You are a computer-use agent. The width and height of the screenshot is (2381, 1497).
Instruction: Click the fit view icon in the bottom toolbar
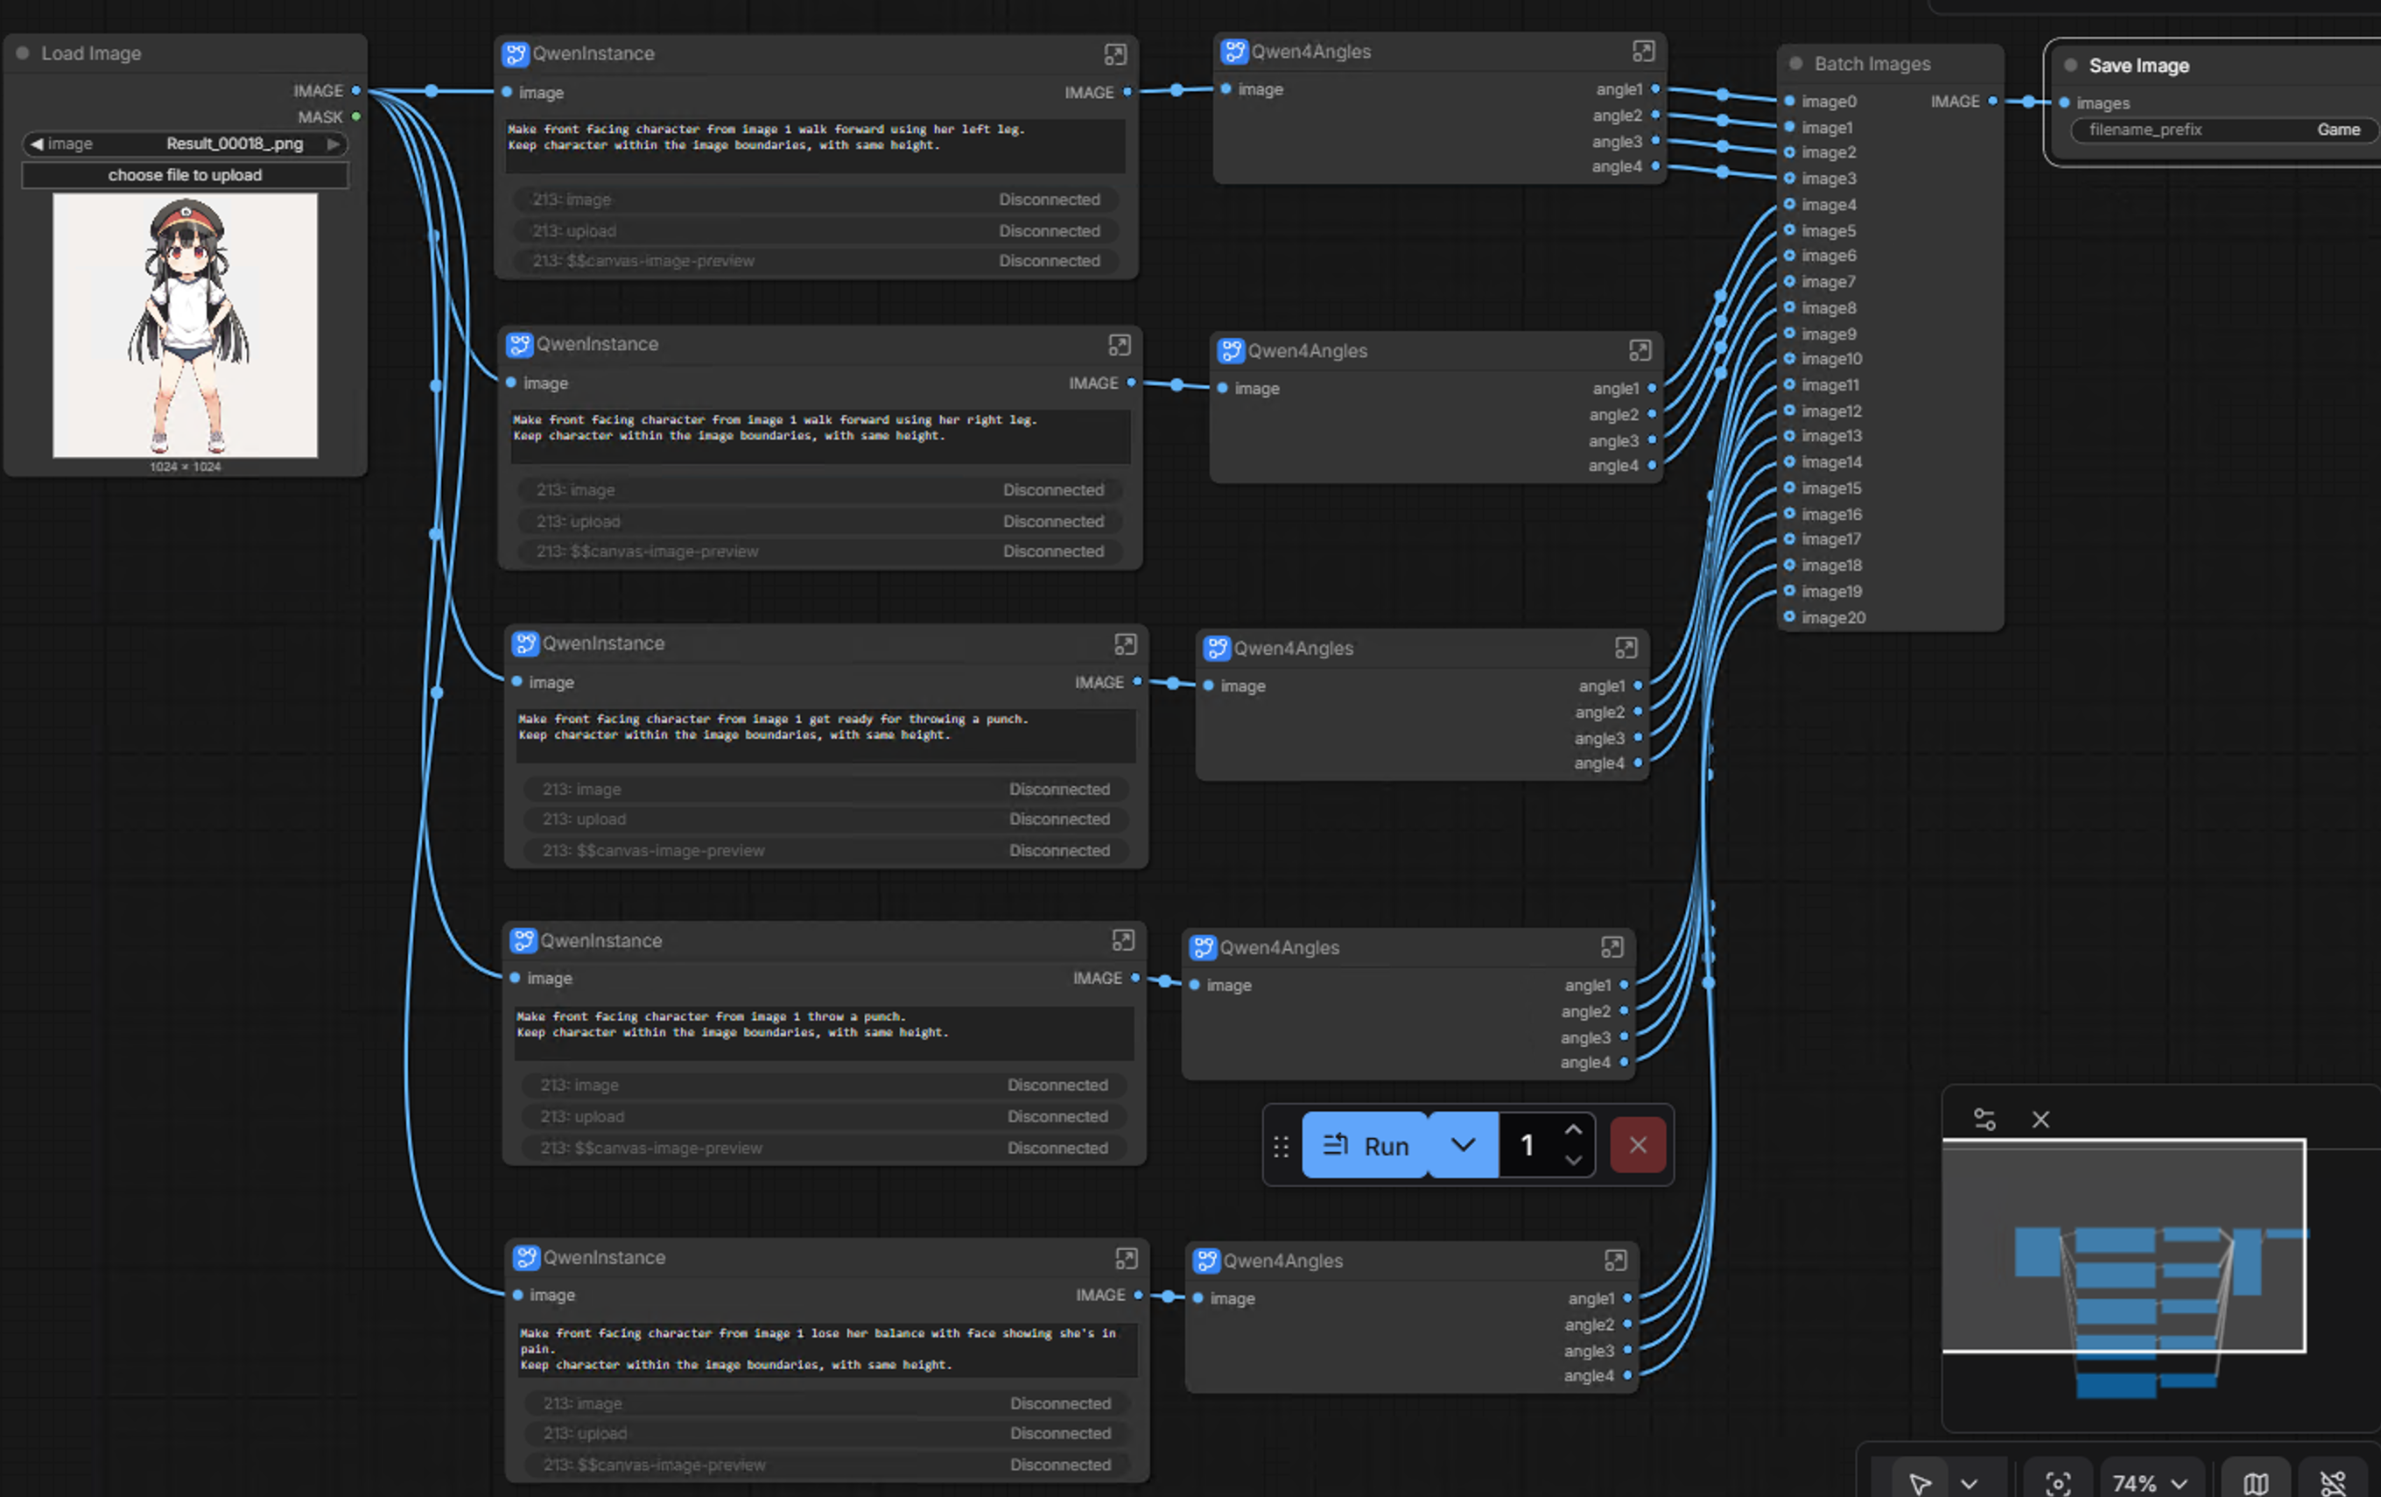click(2058, 1482)
